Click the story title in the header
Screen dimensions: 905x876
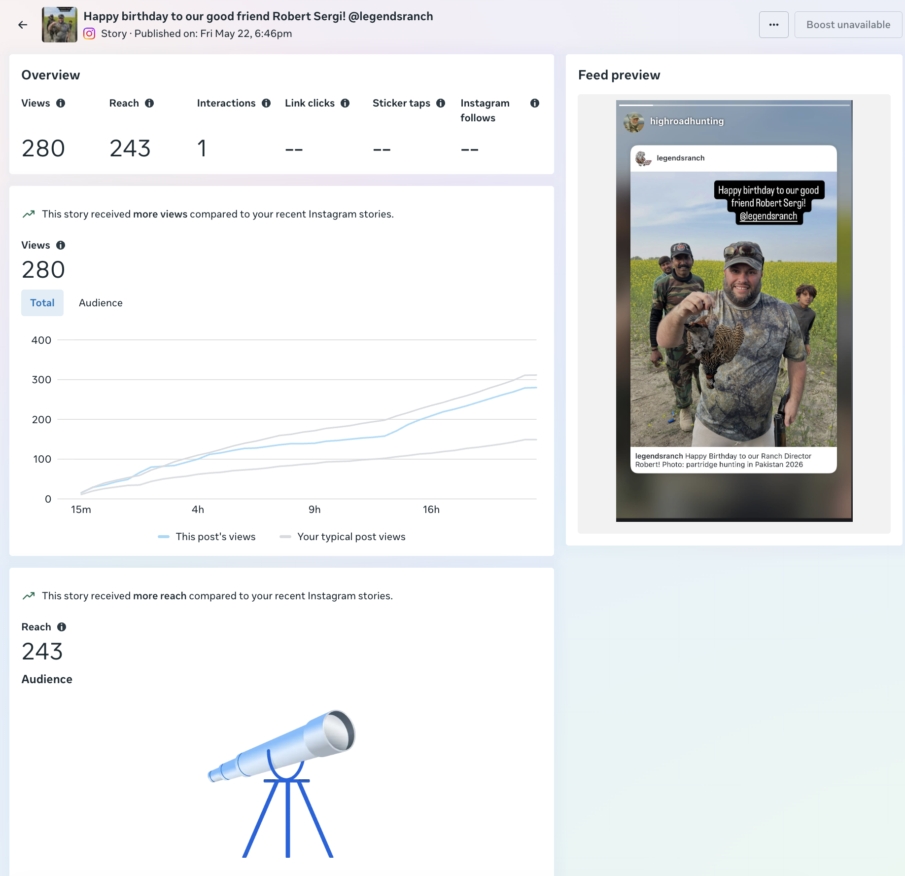[x=258, y=16]
